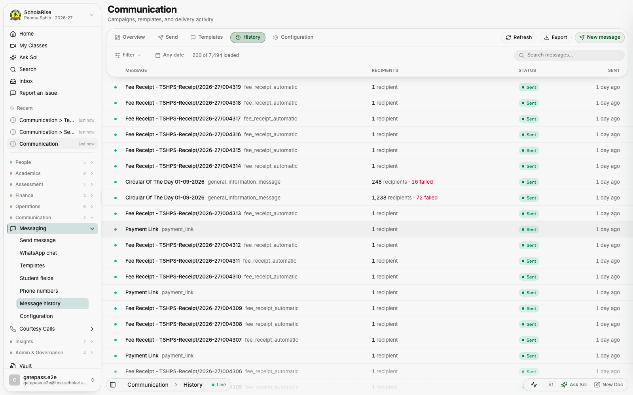This screenshot has height=395, width=633.
Task: Click the activity pulse icon
Action: pos(534,385)
